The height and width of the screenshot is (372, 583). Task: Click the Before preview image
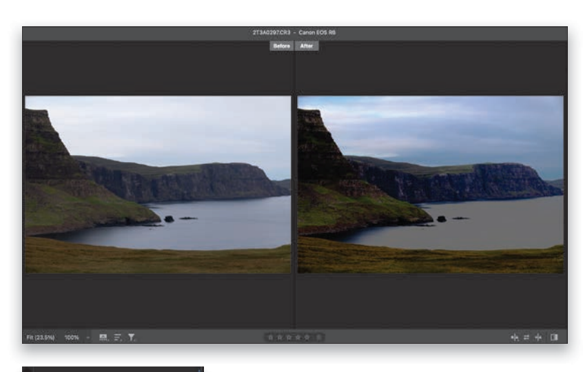click(158, 184)
